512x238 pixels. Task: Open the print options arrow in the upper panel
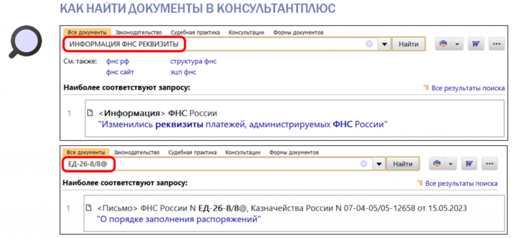457,44
